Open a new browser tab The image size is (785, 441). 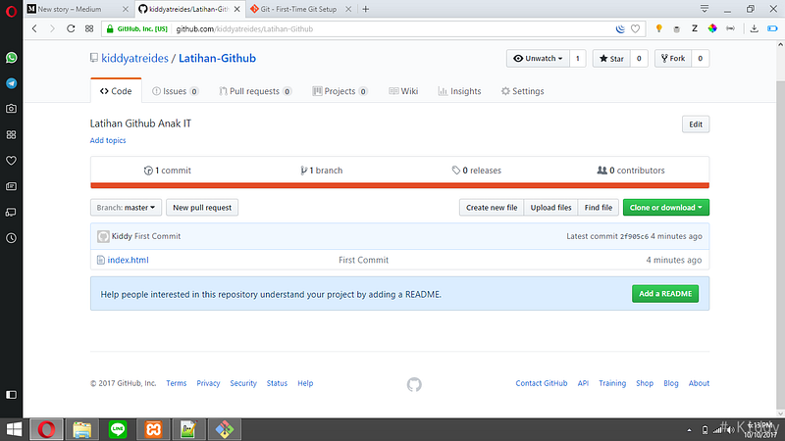click(365, 9)
